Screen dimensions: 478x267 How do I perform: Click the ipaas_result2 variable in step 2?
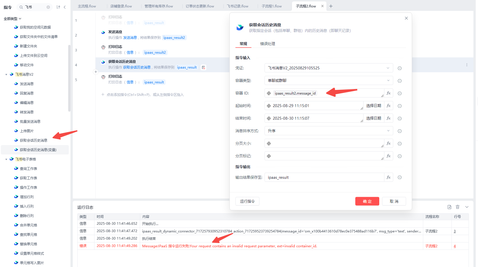[174, 38]
